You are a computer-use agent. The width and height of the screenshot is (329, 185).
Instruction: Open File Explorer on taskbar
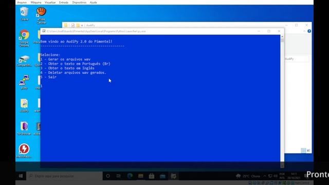point(140,176)
